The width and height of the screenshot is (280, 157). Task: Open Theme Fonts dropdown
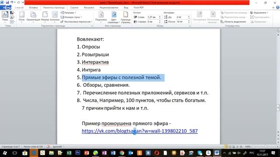(12, 17)
